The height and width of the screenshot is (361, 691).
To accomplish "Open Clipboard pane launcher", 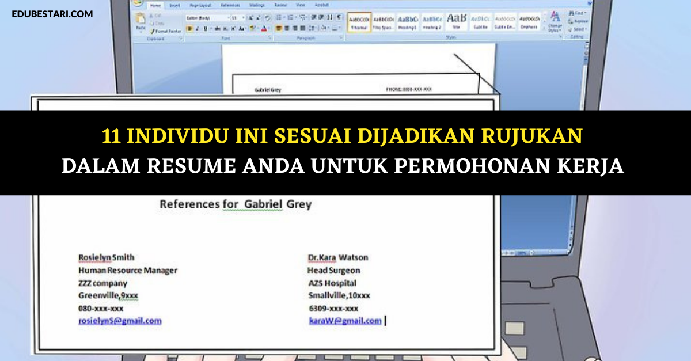I will 180,39.
